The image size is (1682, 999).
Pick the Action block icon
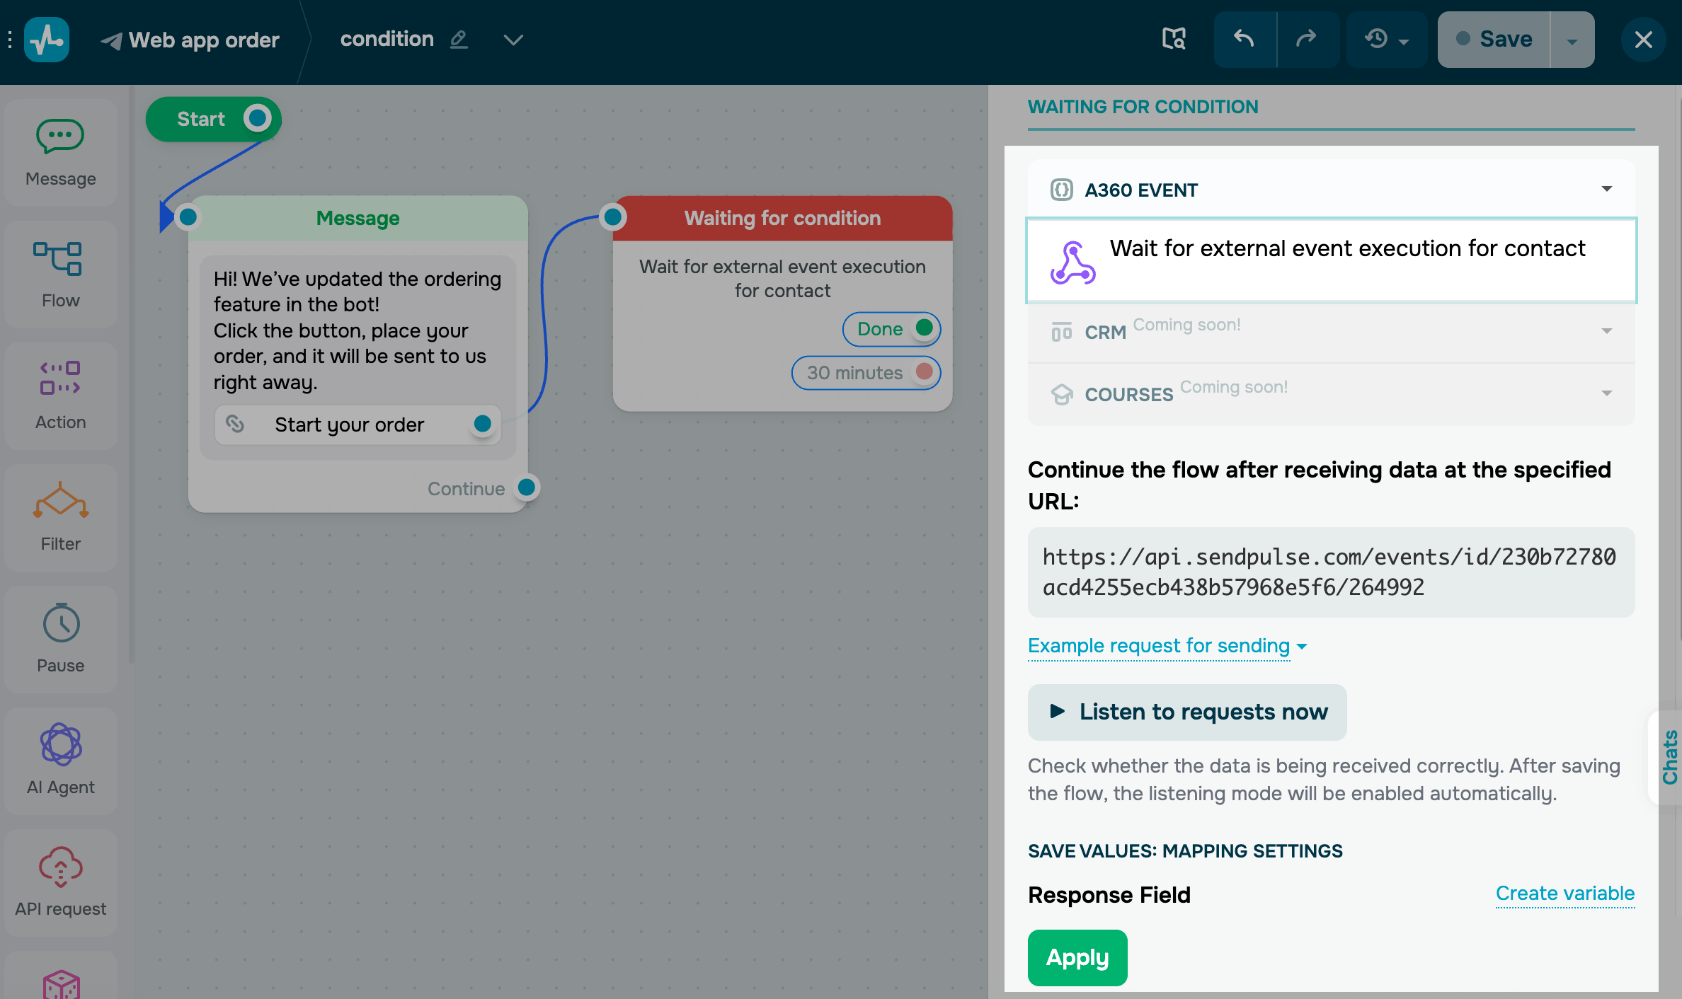[60, 378]
